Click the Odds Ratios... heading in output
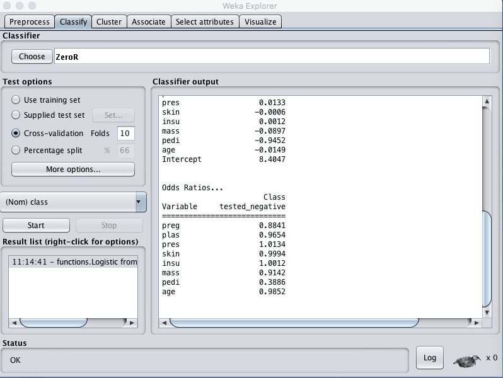The height and width of the screenshot is (378, 503). click(192, 188)
